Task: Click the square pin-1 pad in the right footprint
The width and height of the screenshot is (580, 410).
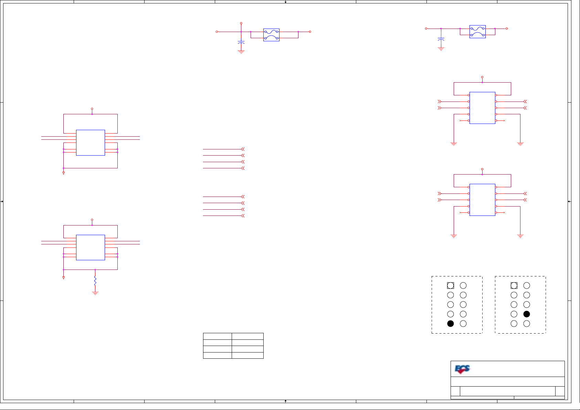Action: [x=514, y=285]
